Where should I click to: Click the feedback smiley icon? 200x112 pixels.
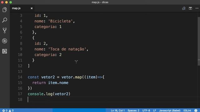pyautogui.click(x=196, y=110)
